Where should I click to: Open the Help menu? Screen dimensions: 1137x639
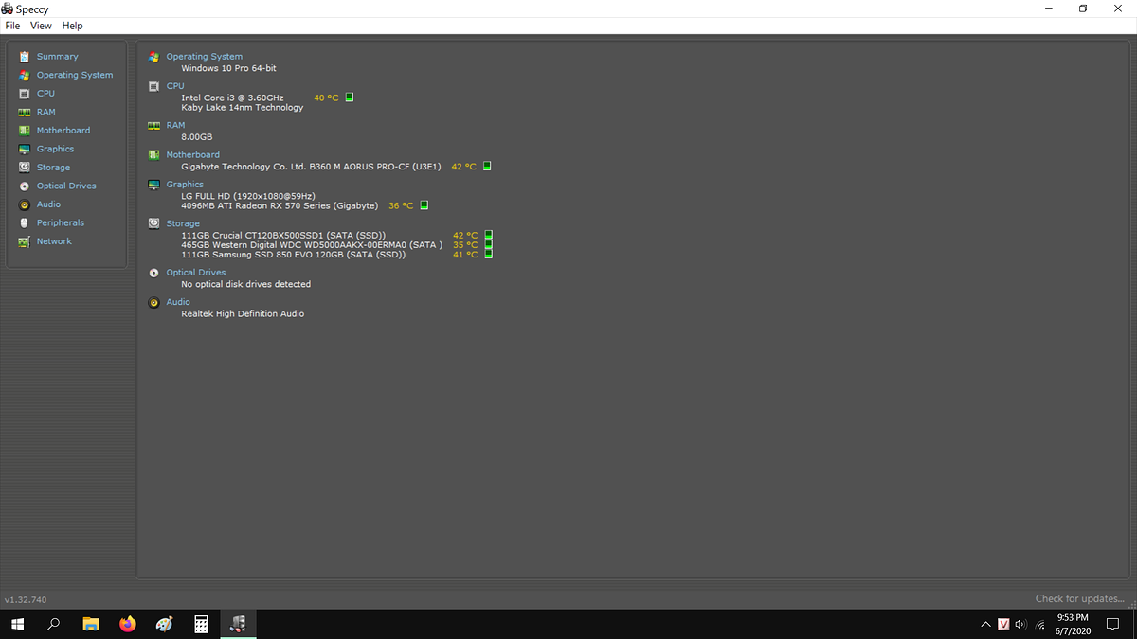(73, 26)
